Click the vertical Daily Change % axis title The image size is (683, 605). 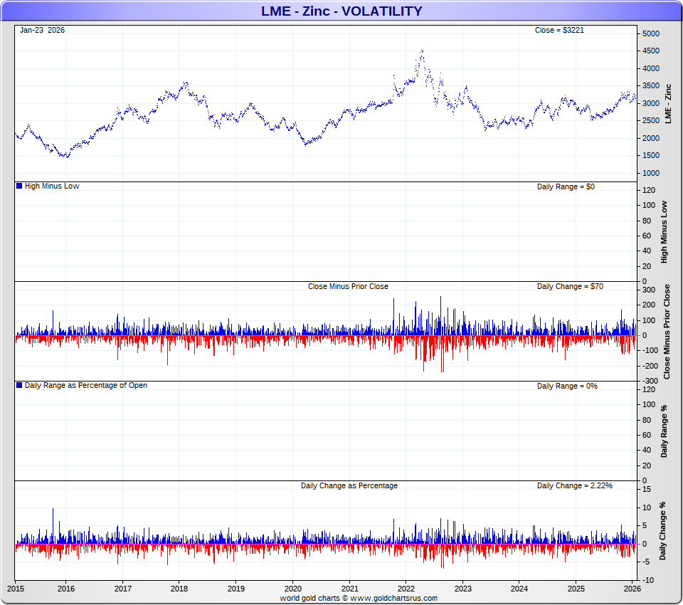pos(663,531)
